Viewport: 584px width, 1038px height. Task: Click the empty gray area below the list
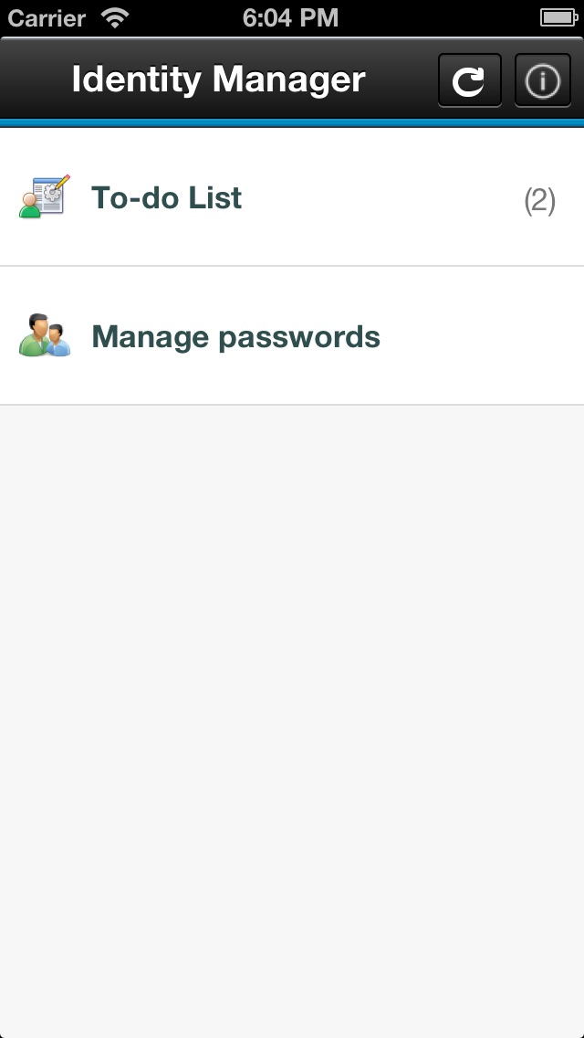click(292, 713)
